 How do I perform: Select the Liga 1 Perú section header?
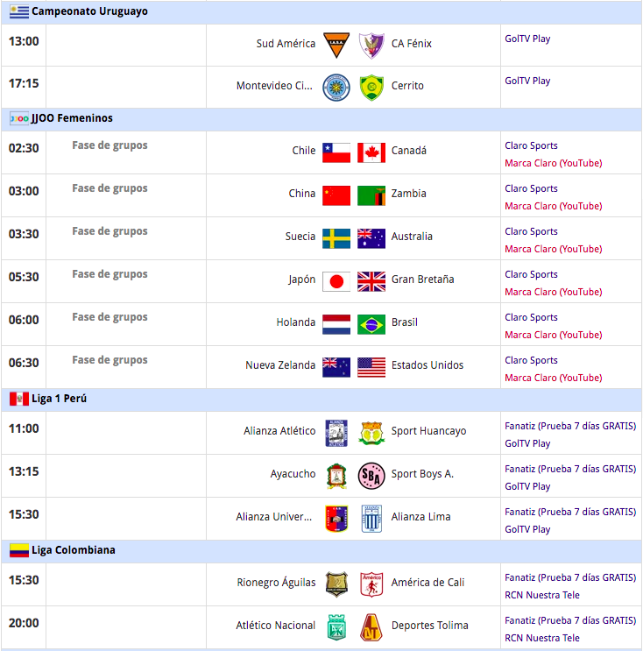tap(321, 400)
